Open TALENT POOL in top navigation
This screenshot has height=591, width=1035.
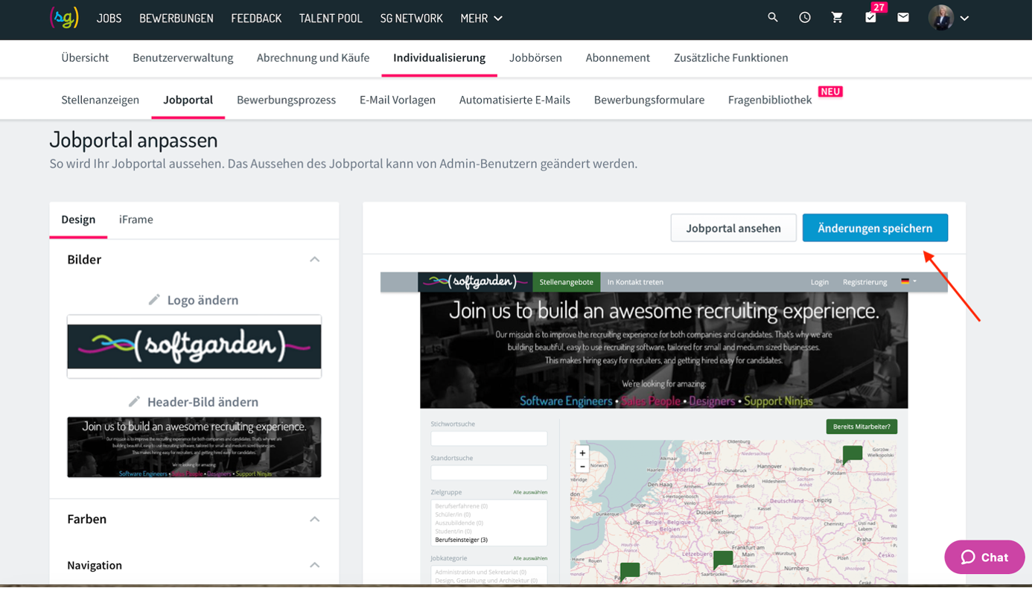point(332,19)
